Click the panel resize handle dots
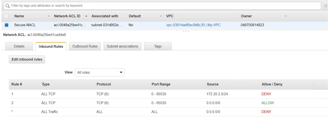This screenshot has width=328, height=127. (186, 31)
